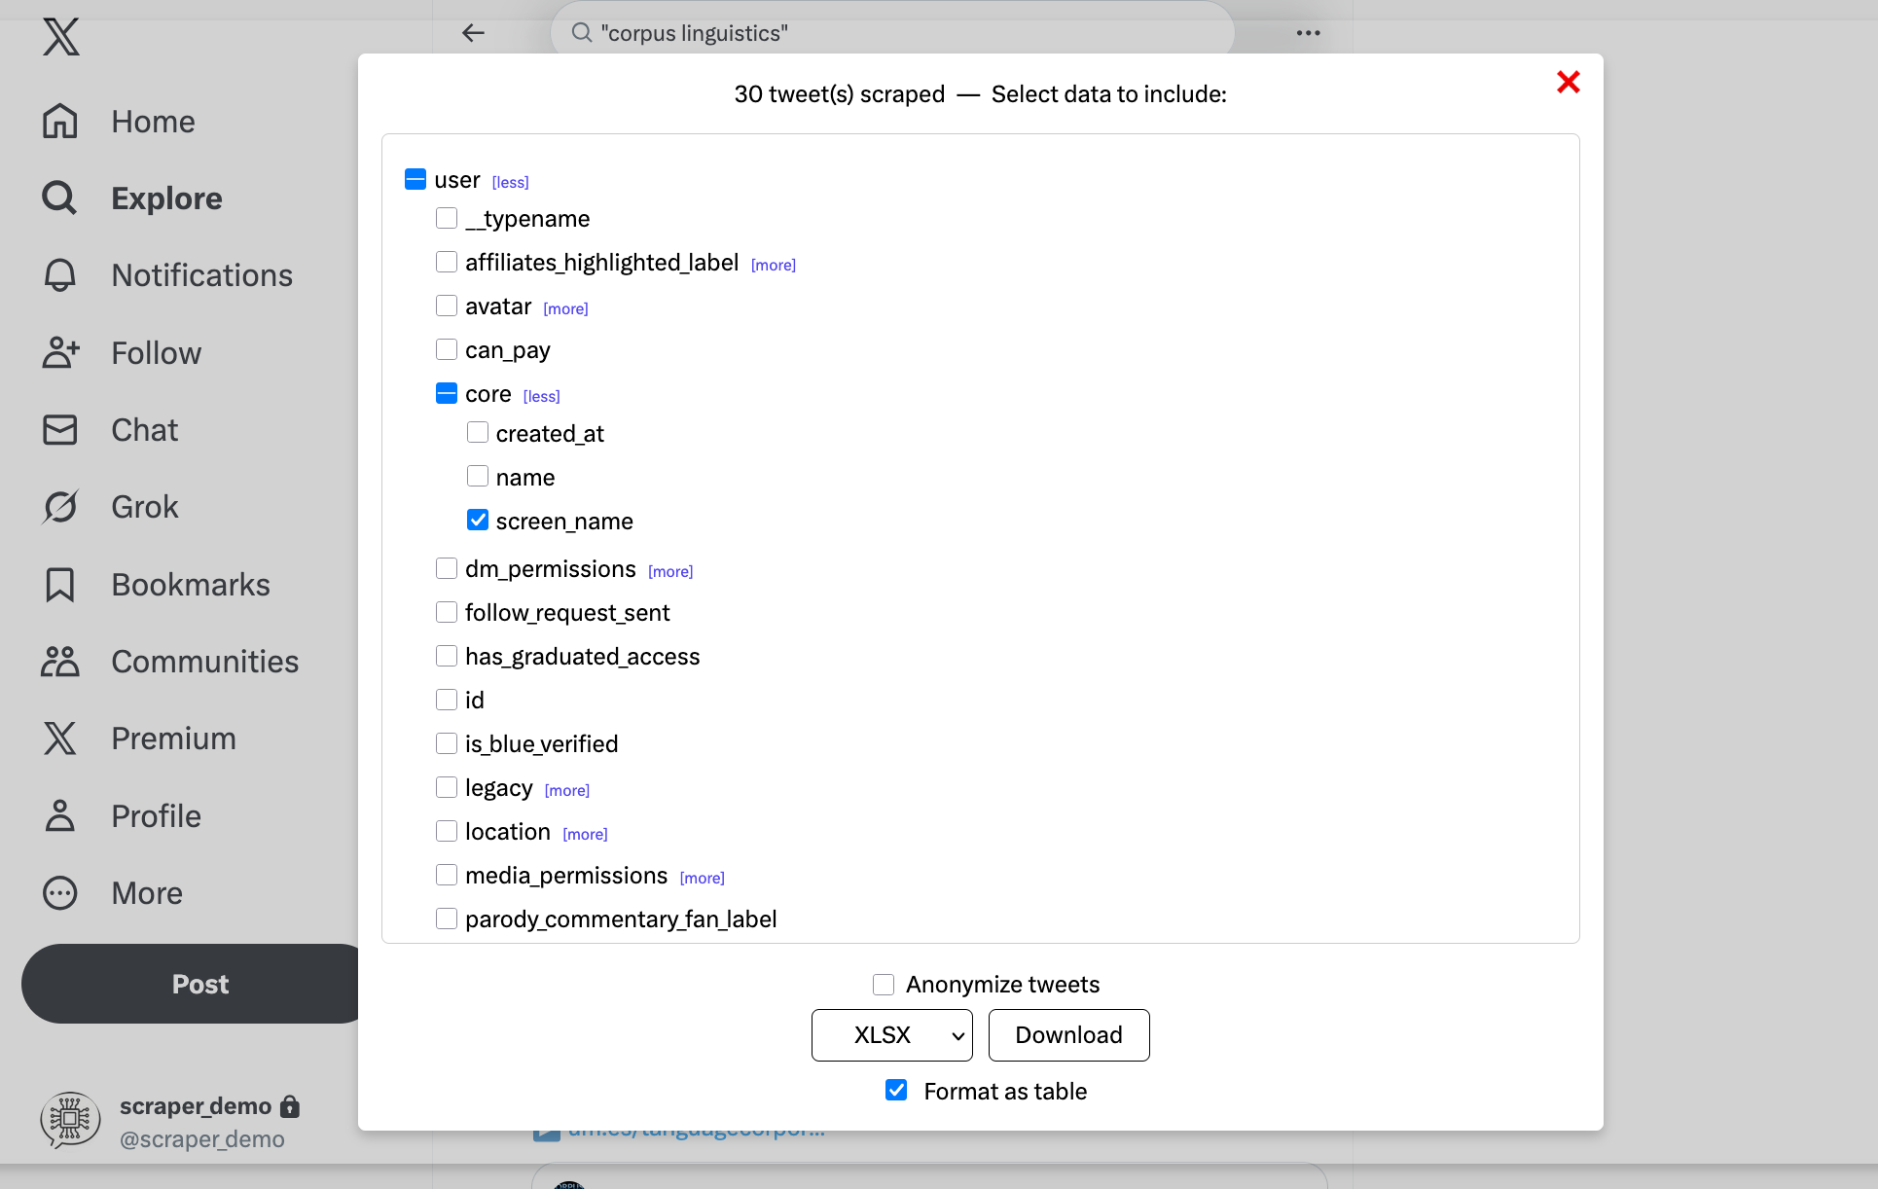The width and height of the screenshot is (1878, 1189).
Task: Collapse the core group via [less]
Action: 541,396
